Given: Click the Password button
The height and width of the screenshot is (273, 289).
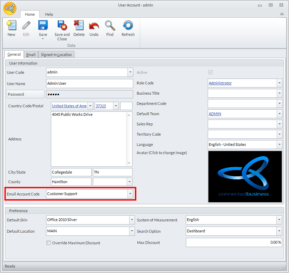Looking at the screenshot, I should point(26,94).
